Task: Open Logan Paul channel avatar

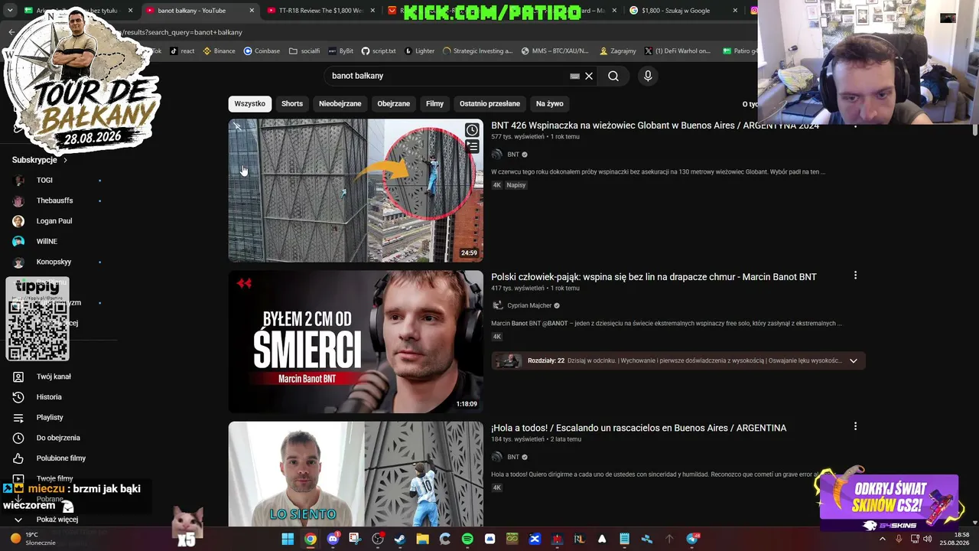Action: point(18,221)
